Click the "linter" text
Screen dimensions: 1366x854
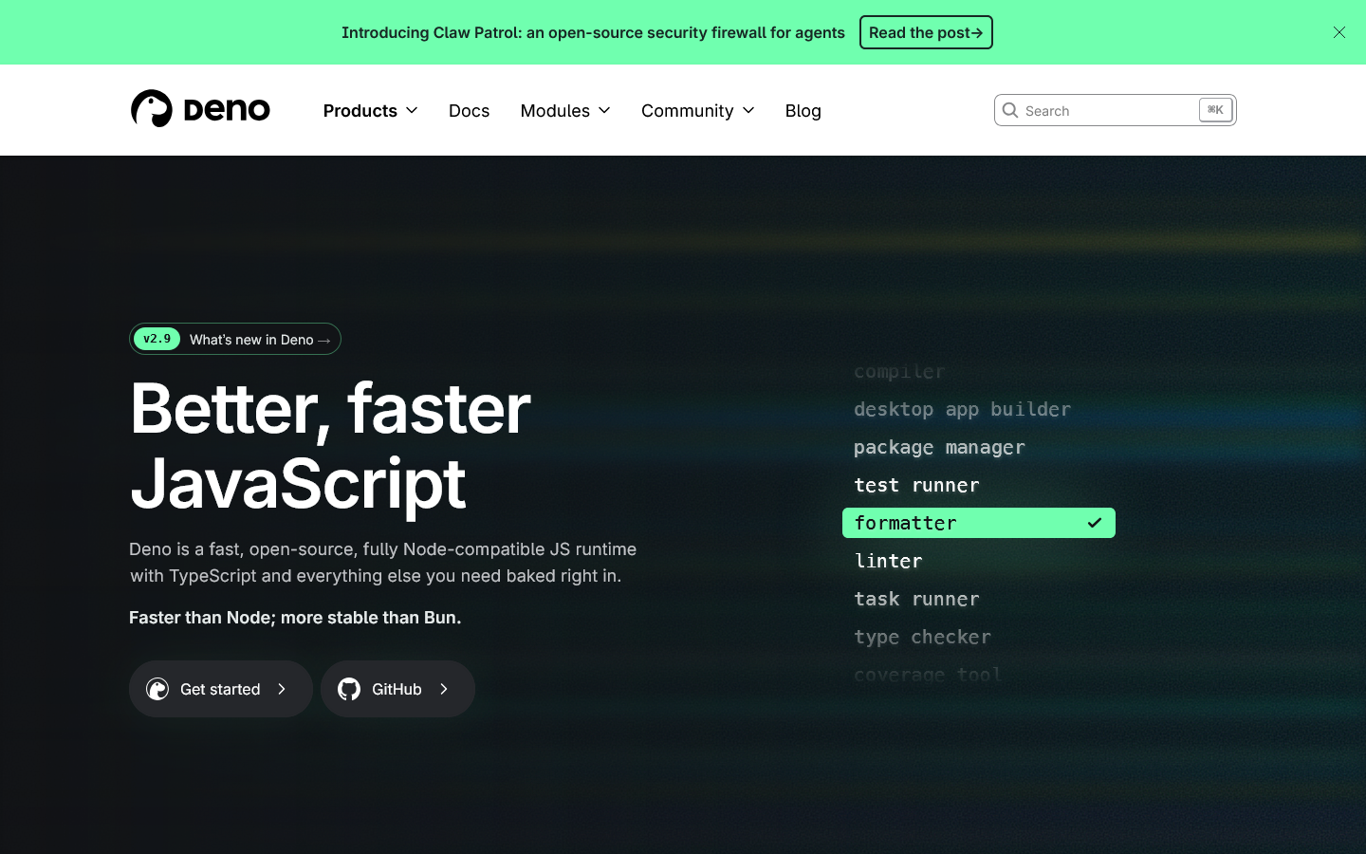click(x=888, y=561)
